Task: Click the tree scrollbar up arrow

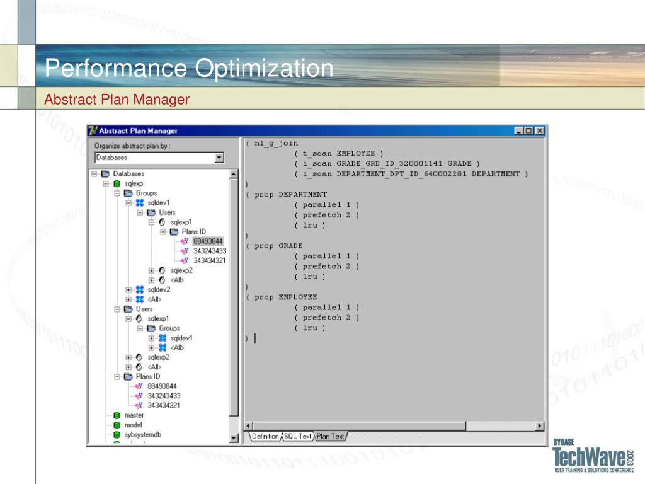Action: pyautogui.click(x=234, y=174)
